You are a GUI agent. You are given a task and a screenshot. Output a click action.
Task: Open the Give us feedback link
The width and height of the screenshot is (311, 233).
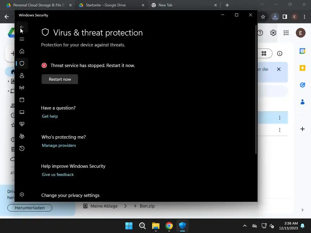click(58, 174)
